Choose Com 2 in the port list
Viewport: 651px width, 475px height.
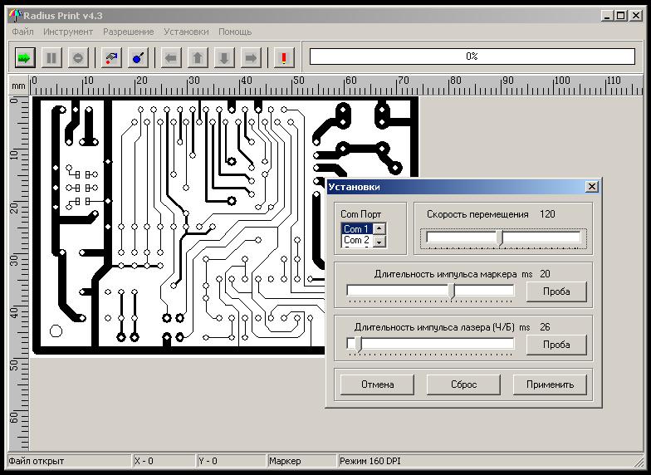355,240
